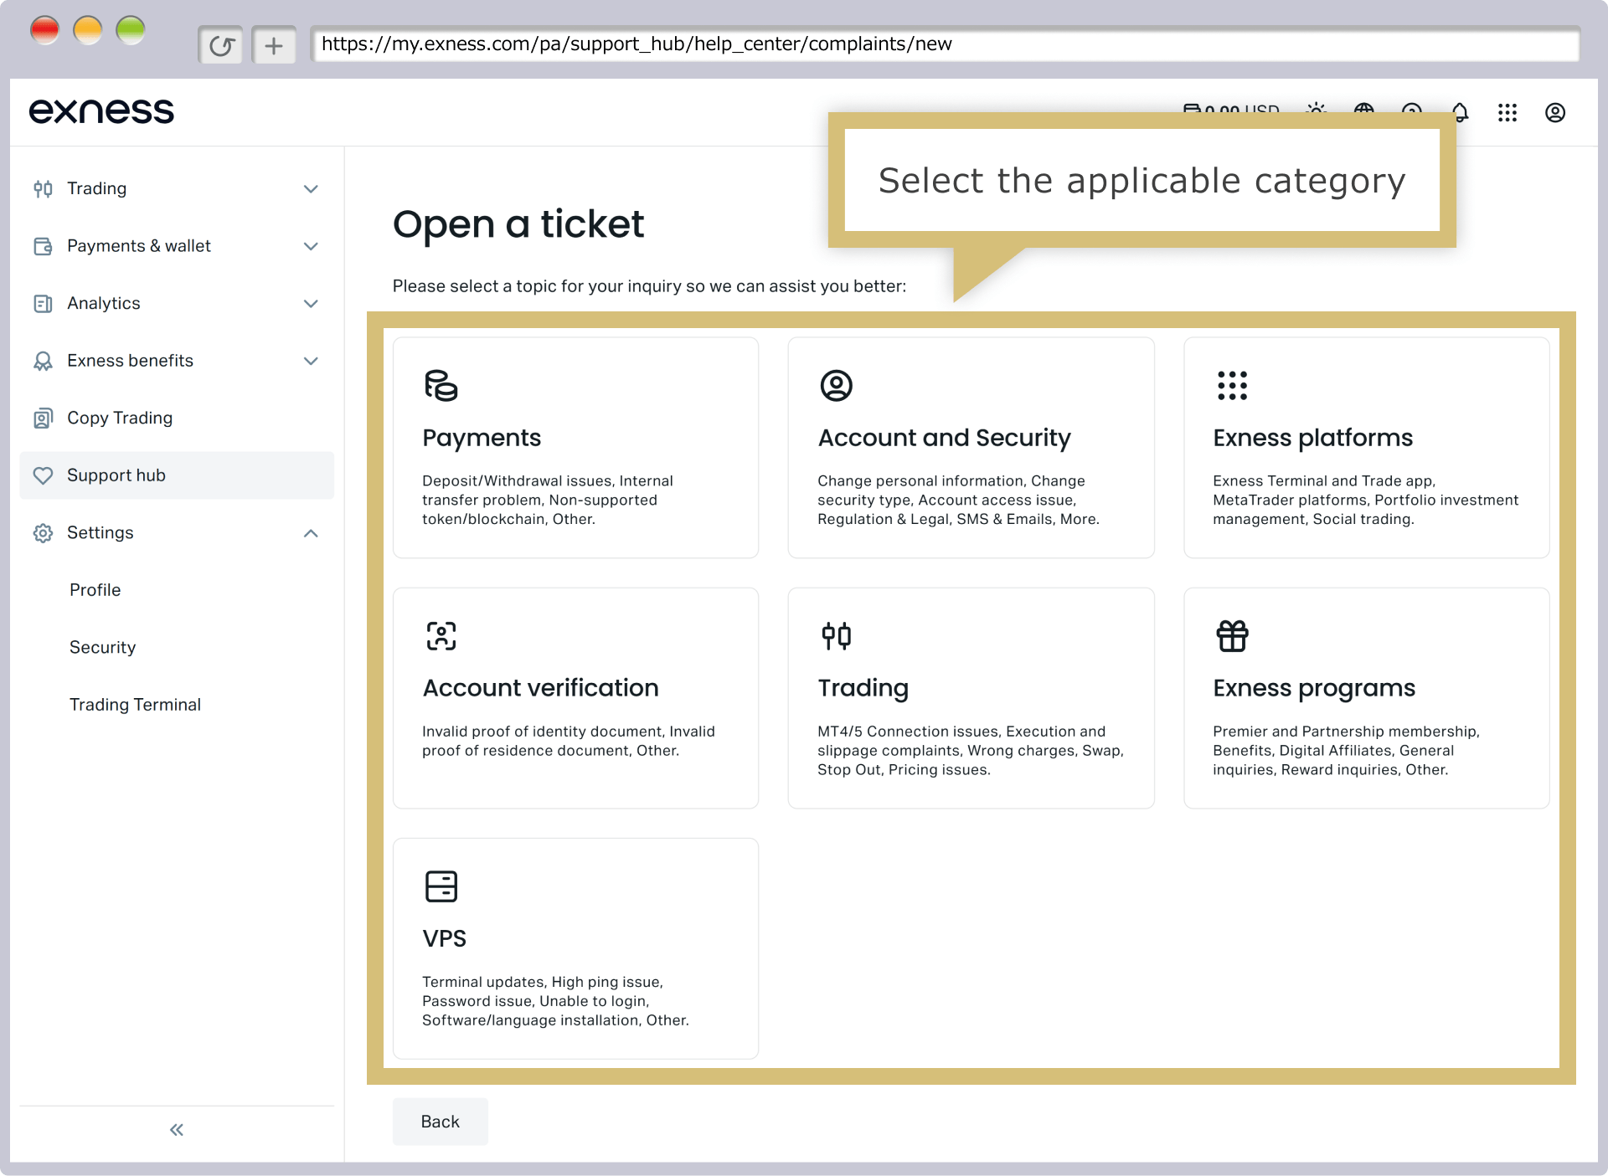This screenshot has width=1608, height=1176.
Task: Open a new tab with the plus icon
Action: [x=274, y=45]
